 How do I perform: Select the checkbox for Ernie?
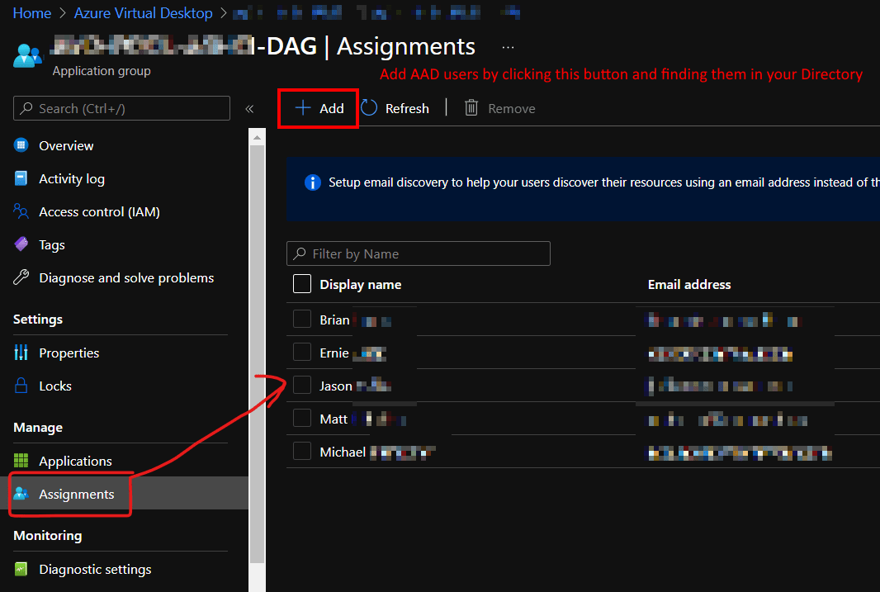point(302,353)
